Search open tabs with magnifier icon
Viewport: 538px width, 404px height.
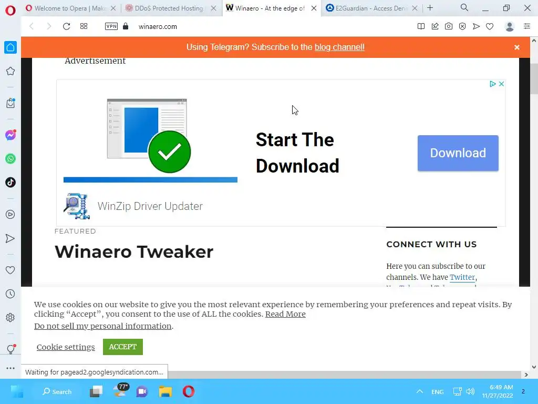pyautogui.click(x=464, y=7)
